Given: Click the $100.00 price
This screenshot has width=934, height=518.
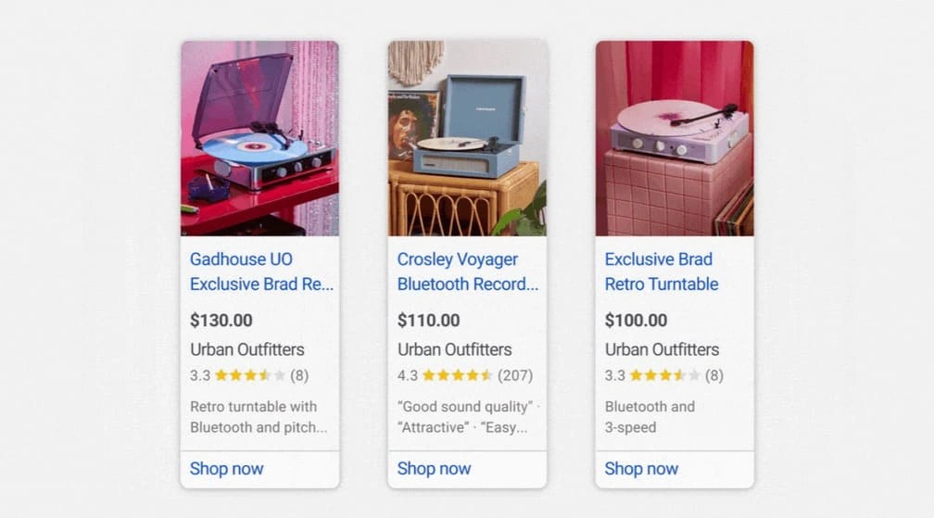Looking at the screenshot, I should tap(636, 321).
